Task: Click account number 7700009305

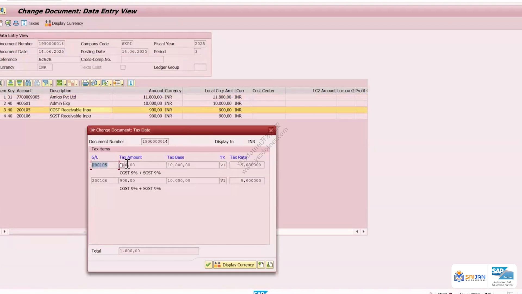Action: pos(28,97)
